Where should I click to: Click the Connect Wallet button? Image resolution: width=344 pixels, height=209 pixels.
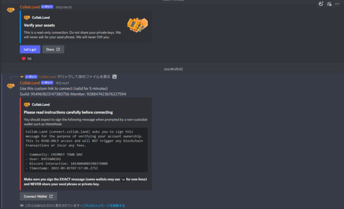(x=38, y=196)
